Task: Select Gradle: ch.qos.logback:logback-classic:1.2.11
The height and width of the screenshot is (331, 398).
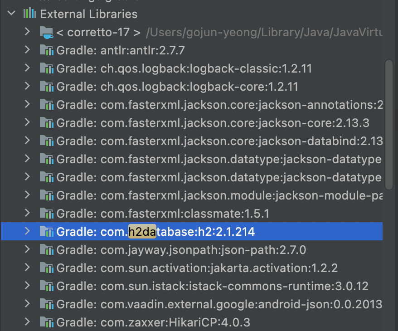Action: [x=184, y=68]
